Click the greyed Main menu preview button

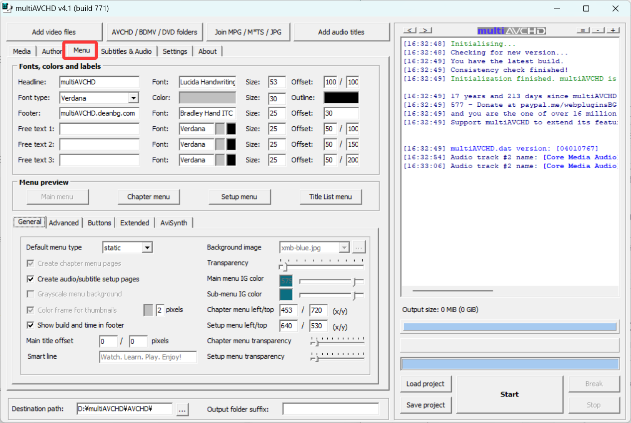[x=57, y=197]
